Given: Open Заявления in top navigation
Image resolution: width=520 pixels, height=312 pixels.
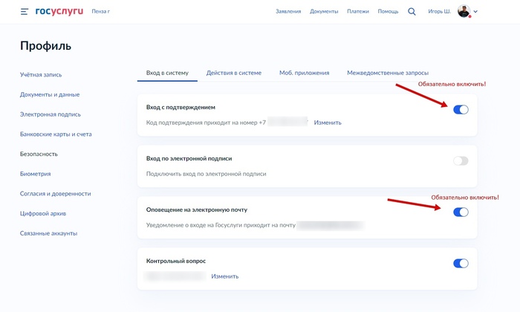Looking at the screenshot, I should (288, 11).
